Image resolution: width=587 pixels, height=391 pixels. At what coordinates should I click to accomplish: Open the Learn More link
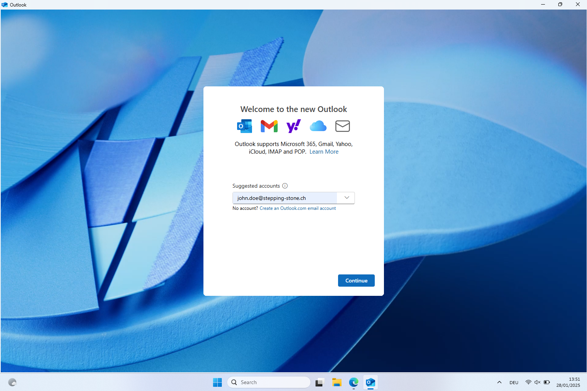(x=324, y=152)
